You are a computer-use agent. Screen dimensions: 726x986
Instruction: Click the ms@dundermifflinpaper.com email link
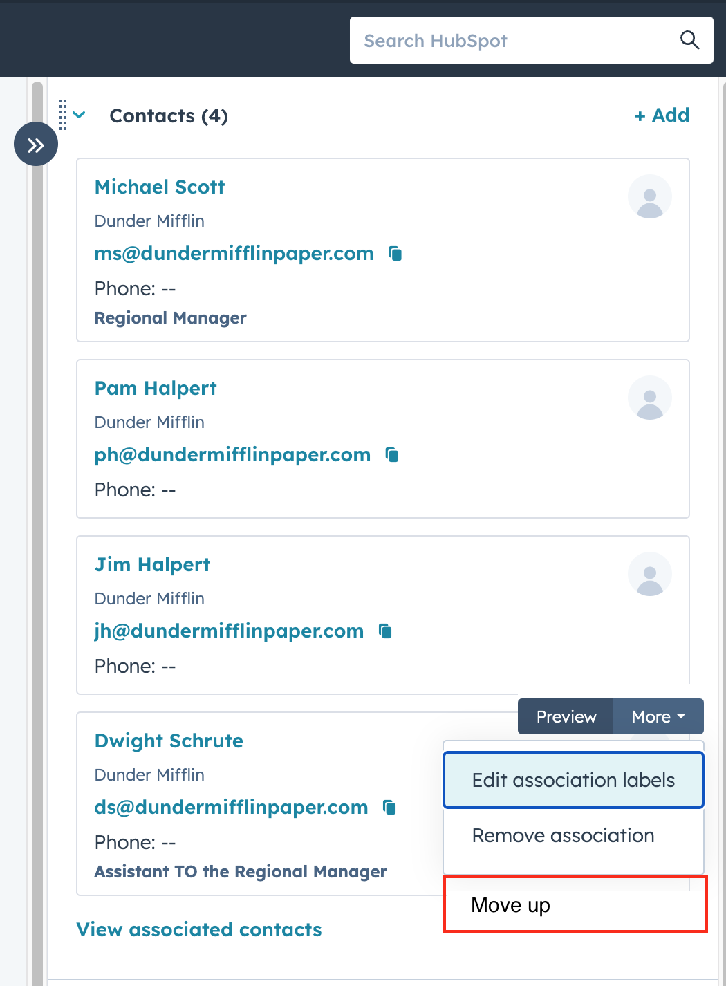point(234,254)
